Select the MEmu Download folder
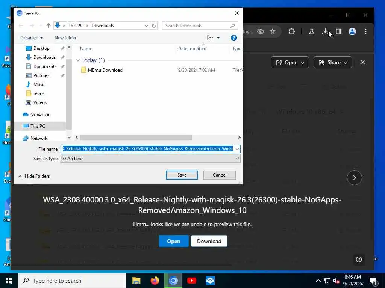The width and height of the screenshot is (385, 288). [x=105, y=70]
